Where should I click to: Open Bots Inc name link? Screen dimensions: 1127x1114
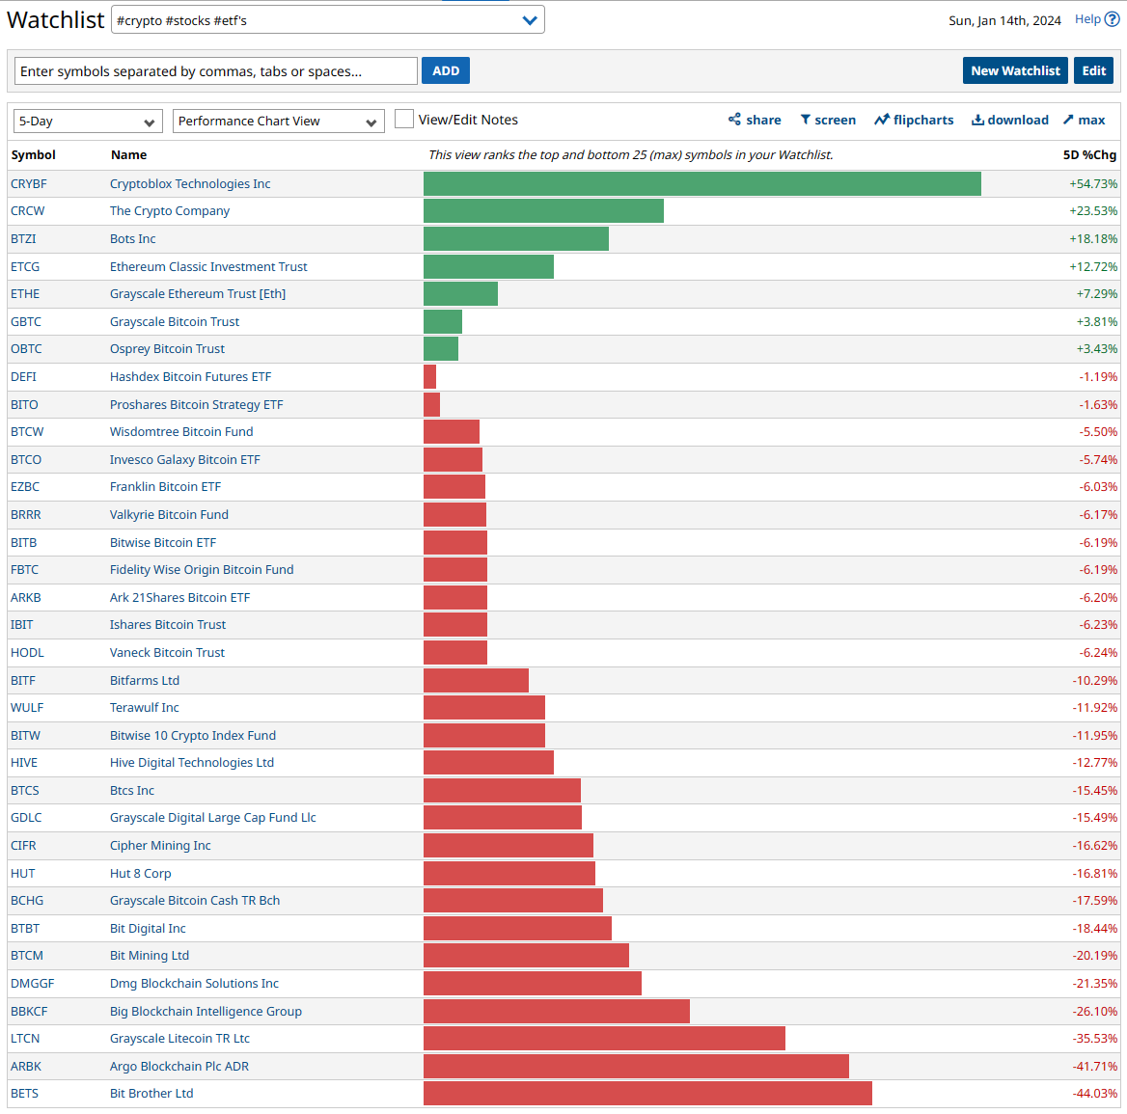coord(132,239)
